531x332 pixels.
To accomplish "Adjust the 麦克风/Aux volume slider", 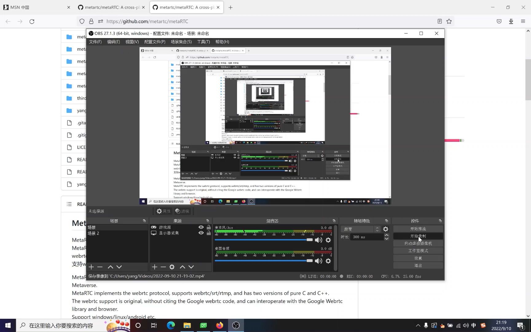I will point(264,240).
